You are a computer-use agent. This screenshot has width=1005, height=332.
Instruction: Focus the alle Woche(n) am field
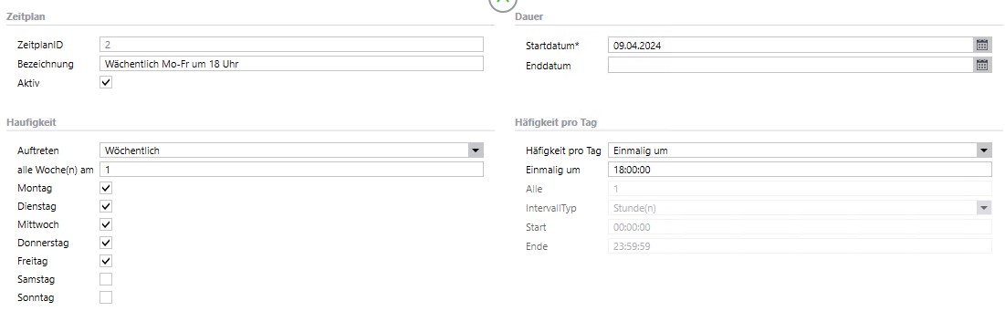click(x=291, y=170)
